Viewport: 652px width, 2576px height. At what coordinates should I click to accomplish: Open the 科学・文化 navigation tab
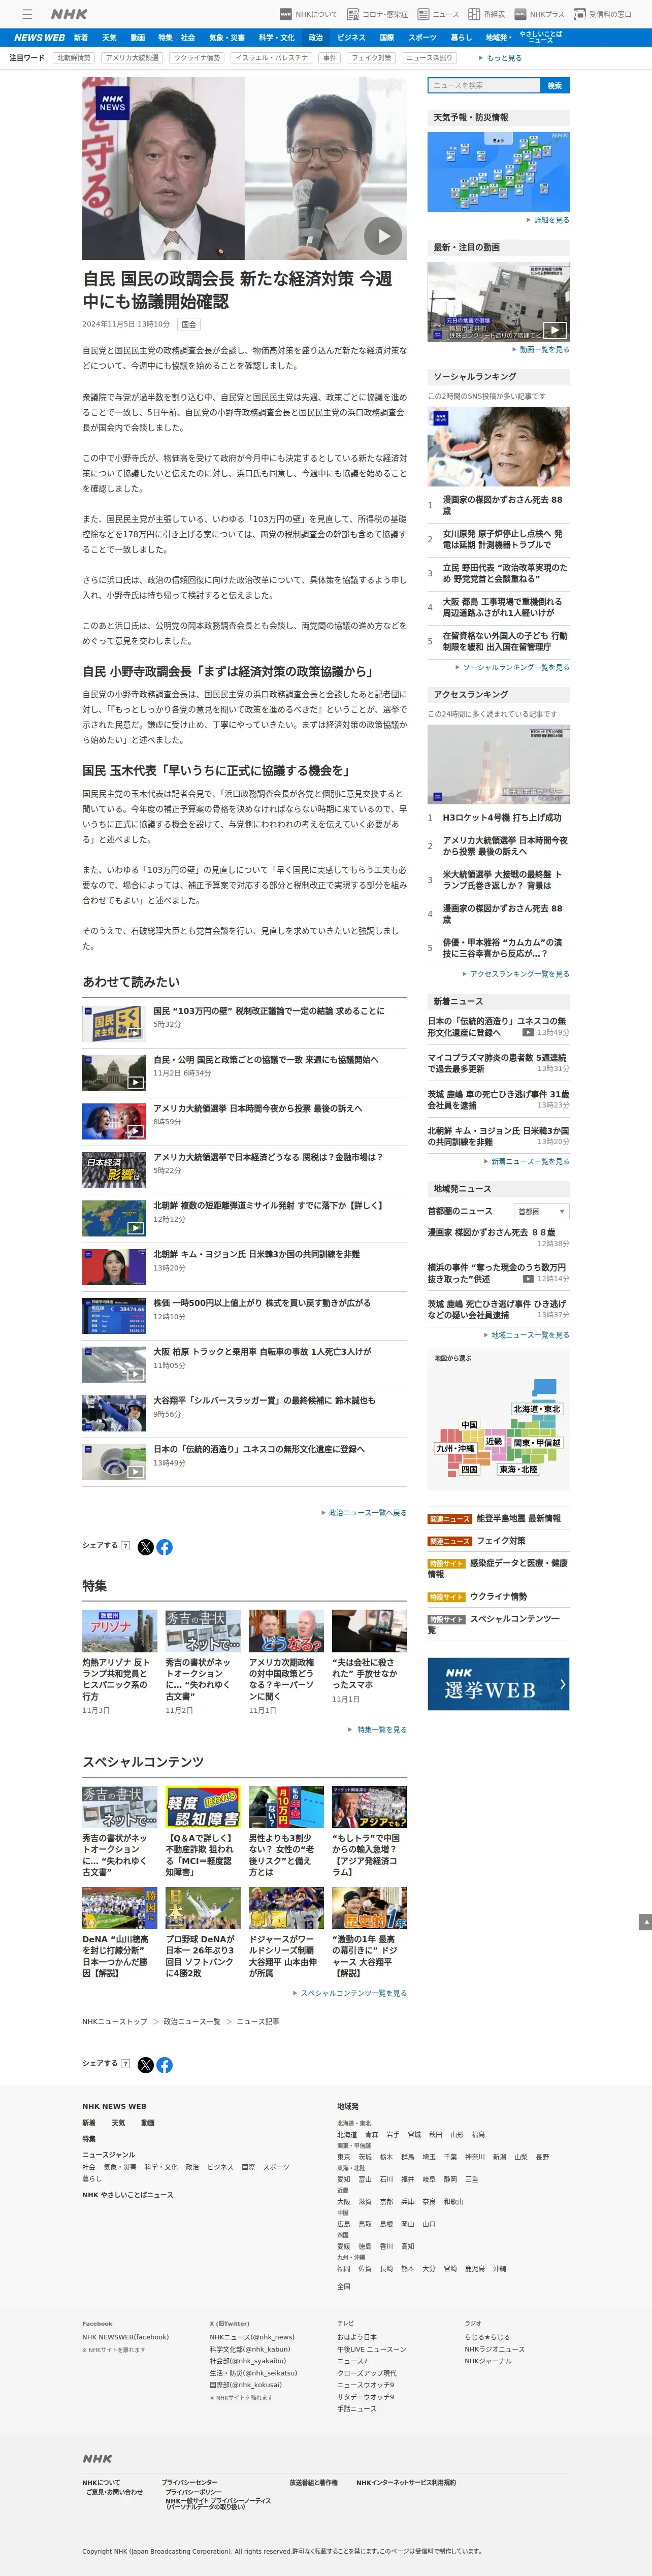click(x=276, y=37)
